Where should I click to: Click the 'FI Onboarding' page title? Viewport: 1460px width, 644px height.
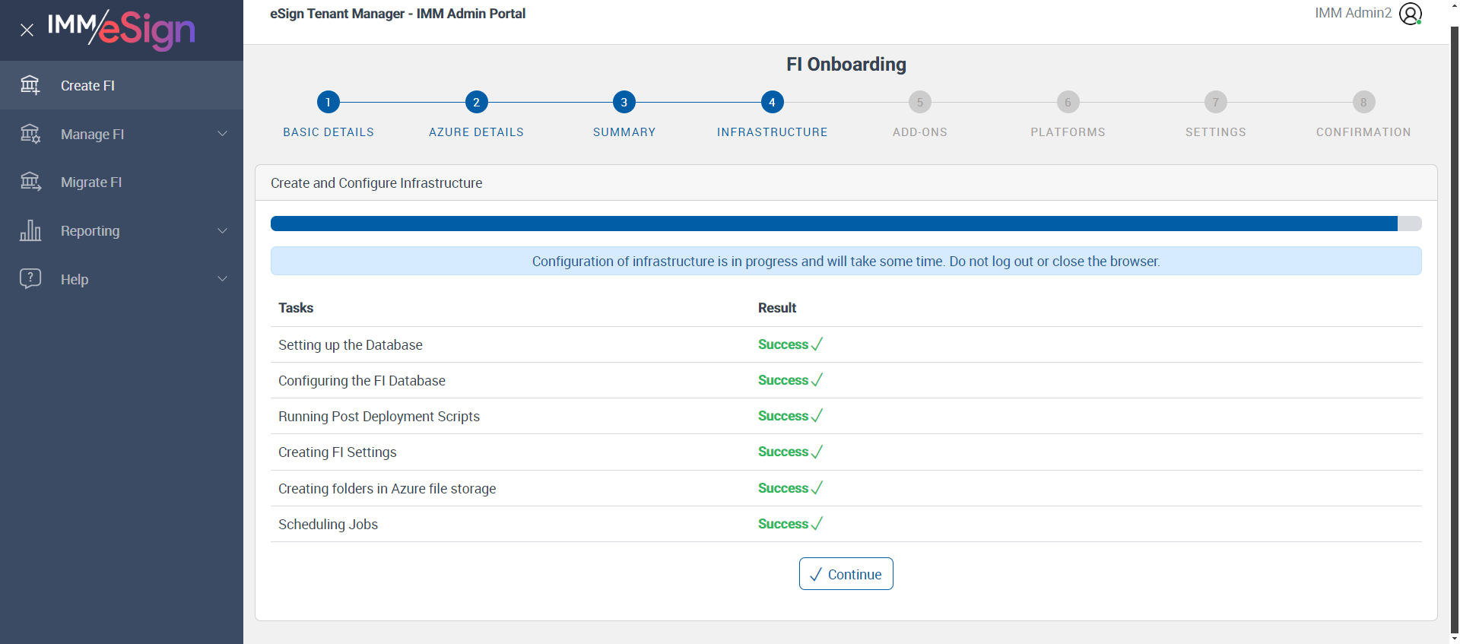(x=846, y=65)
